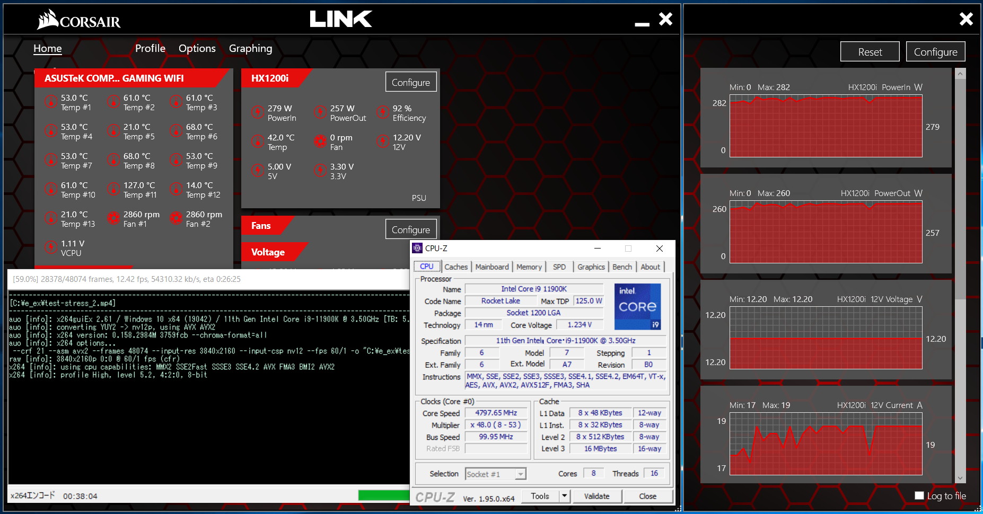Click the Fans panel header
Image resolution: width=983 pixels, height=514 pixels.
click(268, 225)
